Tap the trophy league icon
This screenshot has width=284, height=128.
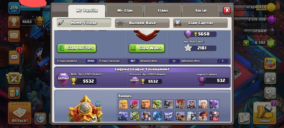[x=14, y=22]
